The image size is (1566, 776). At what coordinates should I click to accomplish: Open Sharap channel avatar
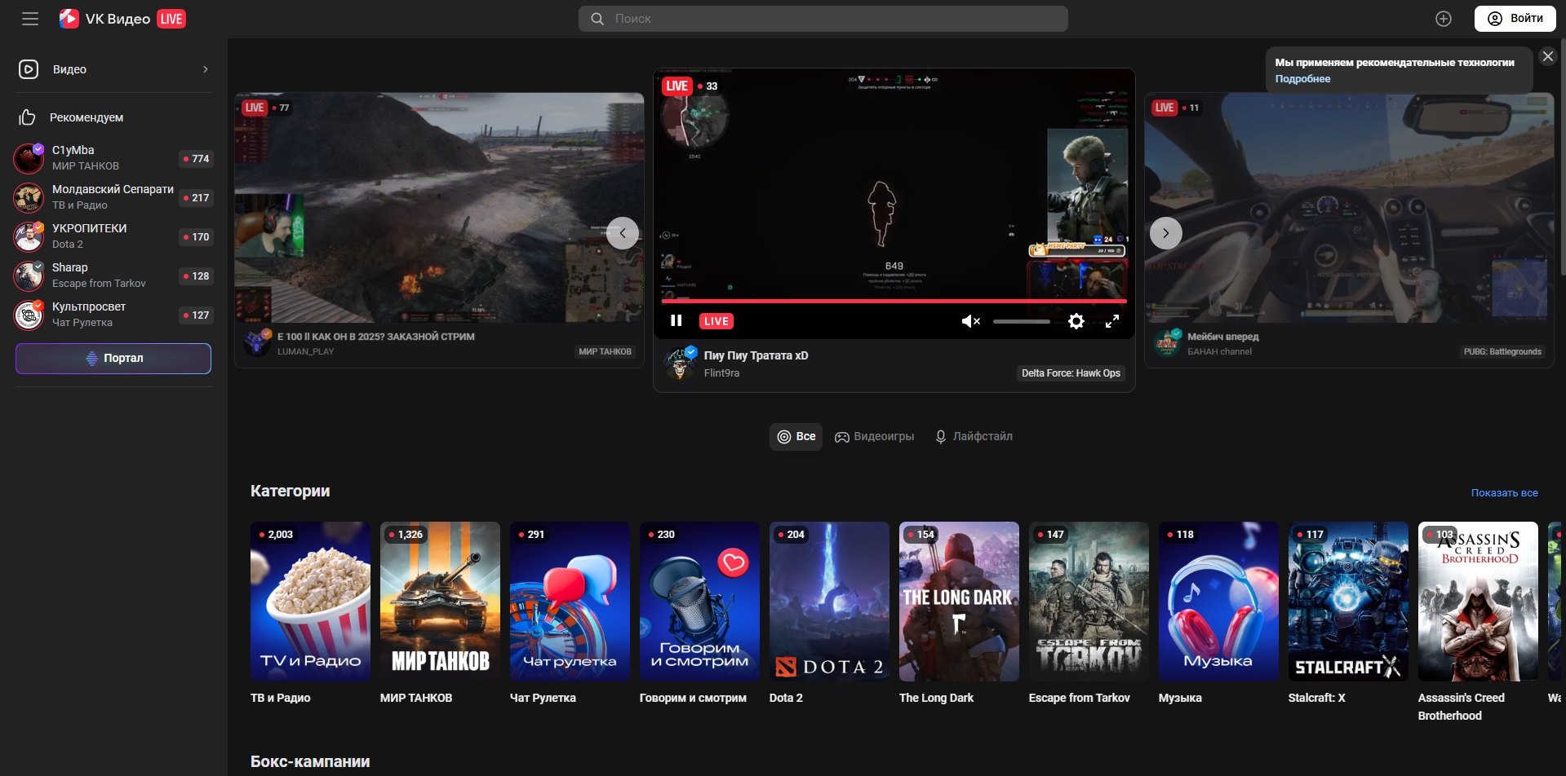[29, 276]
